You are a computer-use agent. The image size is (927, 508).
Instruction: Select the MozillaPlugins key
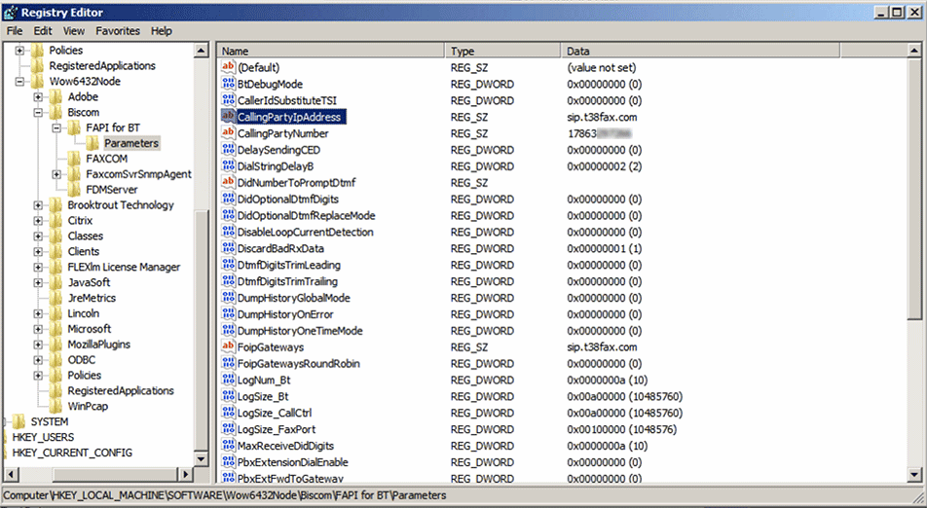[98, 345]
